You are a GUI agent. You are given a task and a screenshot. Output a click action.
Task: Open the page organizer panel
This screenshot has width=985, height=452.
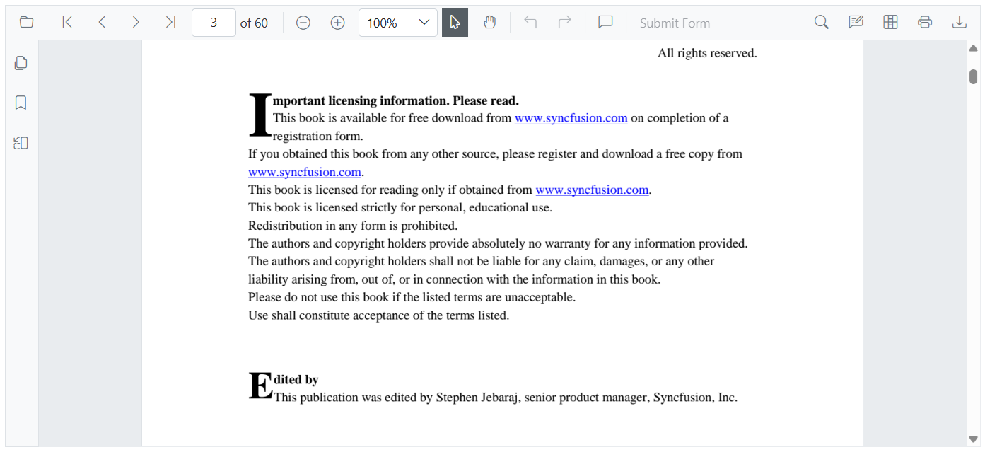[21, 143]
